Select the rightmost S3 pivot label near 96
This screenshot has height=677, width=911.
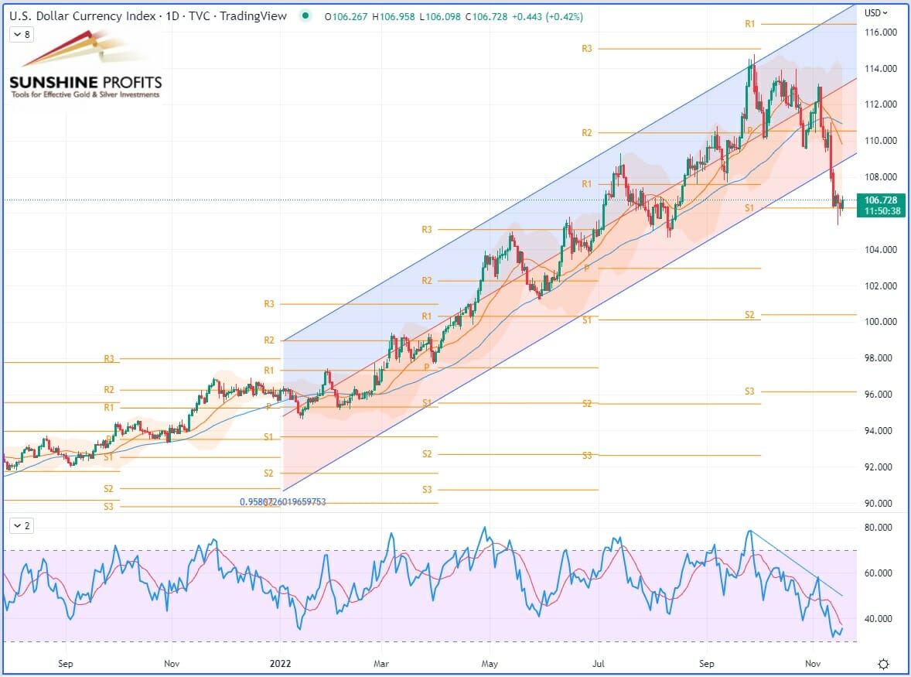[x=749, y=391]
